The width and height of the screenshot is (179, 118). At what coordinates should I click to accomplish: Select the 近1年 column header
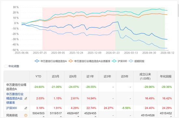coord(90,77)
